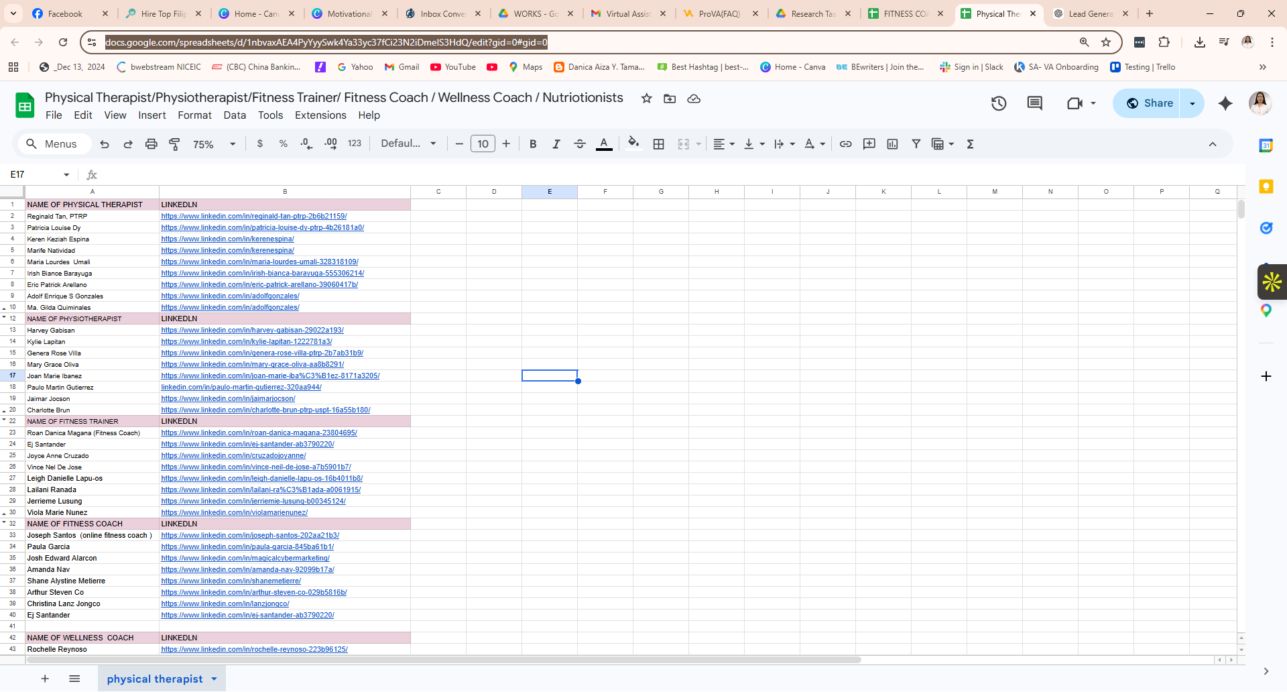
Task: Click the borders icon
Action: pos(659,144)
